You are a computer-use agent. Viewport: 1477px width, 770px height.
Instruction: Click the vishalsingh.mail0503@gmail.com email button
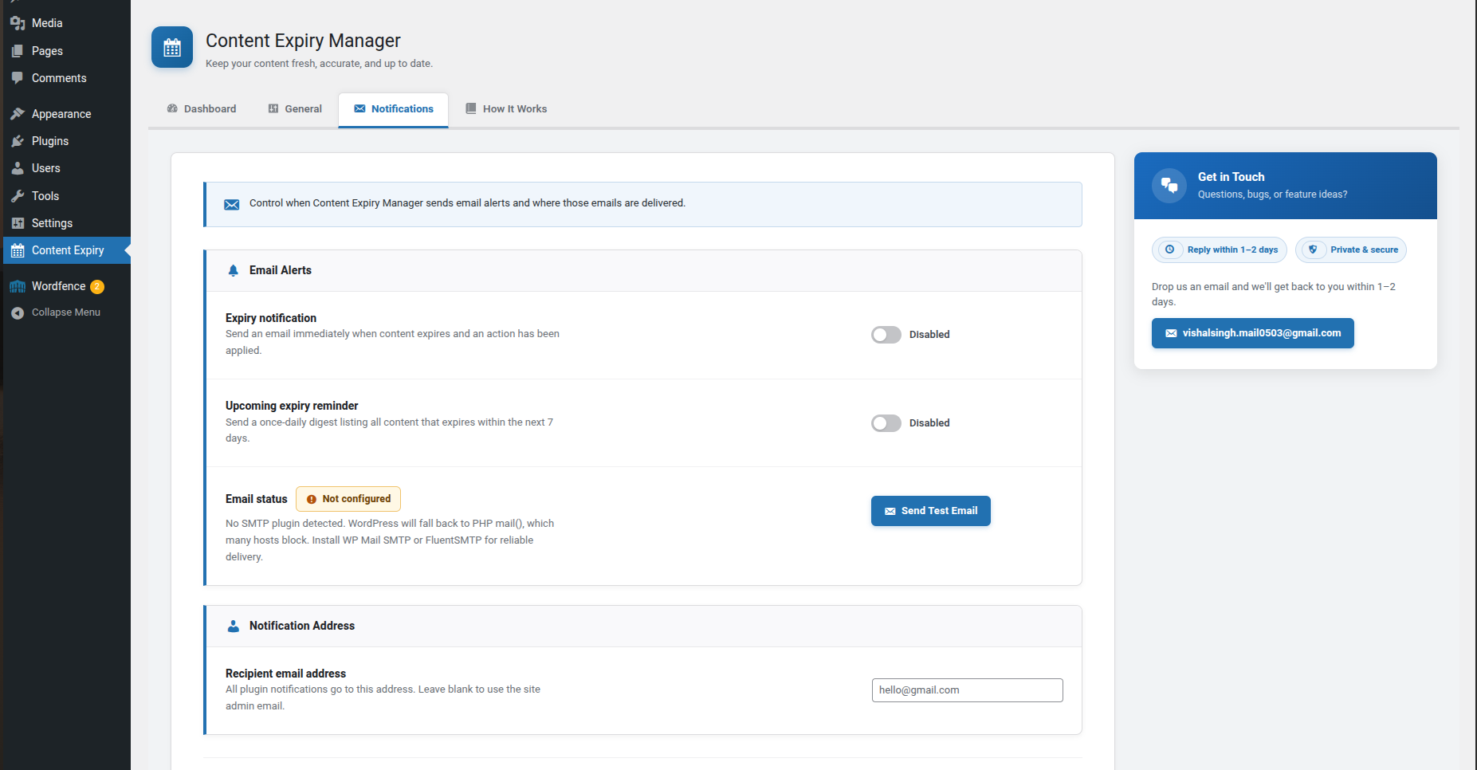click(x=1253, y=333)
